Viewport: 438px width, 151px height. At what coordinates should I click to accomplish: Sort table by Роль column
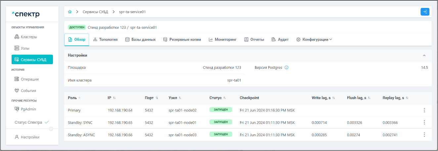click(80, 98)
